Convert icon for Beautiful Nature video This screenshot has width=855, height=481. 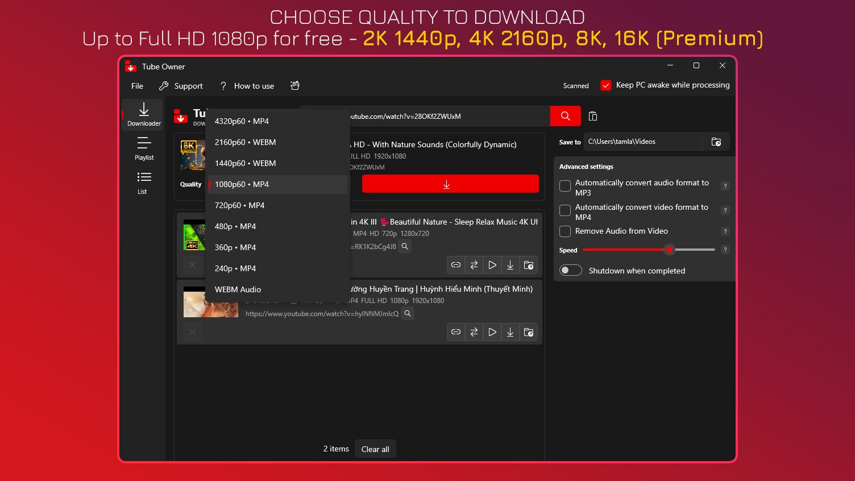(474, 265)
